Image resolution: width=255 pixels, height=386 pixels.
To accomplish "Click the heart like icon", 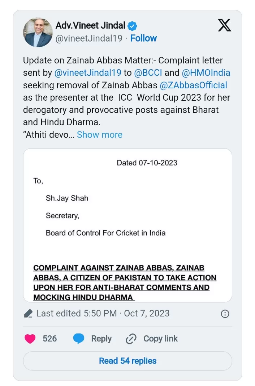I will (30, 339).
